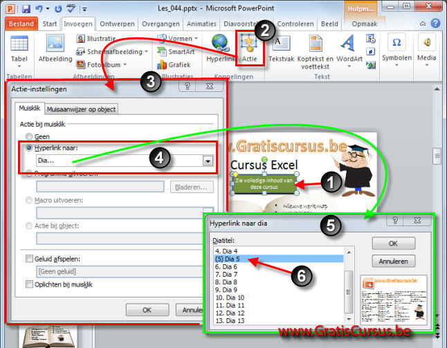
Task: Open PowerPoint Help question icon
Action: tap(435, 24)
